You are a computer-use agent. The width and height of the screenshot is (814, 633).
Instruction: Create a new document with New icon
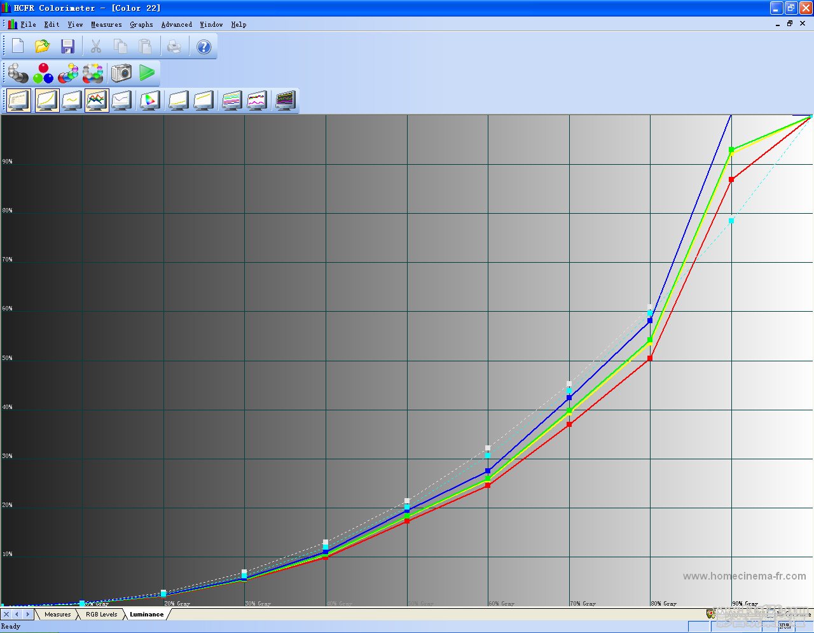[x=18, y=46]
